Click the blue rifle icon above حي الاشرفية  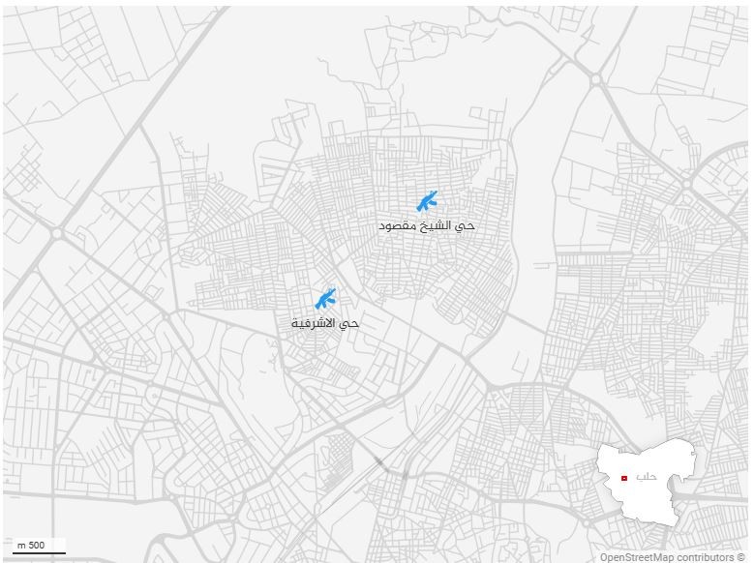pyautogui.click(x=326, y=299)
